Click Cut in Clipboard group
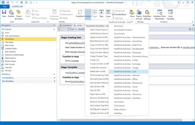Screen dimensions: 195x125 pyautogui.click(x=35, y=11)
